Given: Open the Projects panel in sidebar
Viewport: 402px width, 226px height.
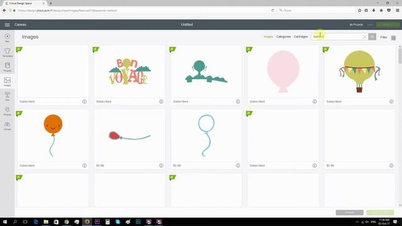Looking at the screenshot, I should (x=7, y=67).
